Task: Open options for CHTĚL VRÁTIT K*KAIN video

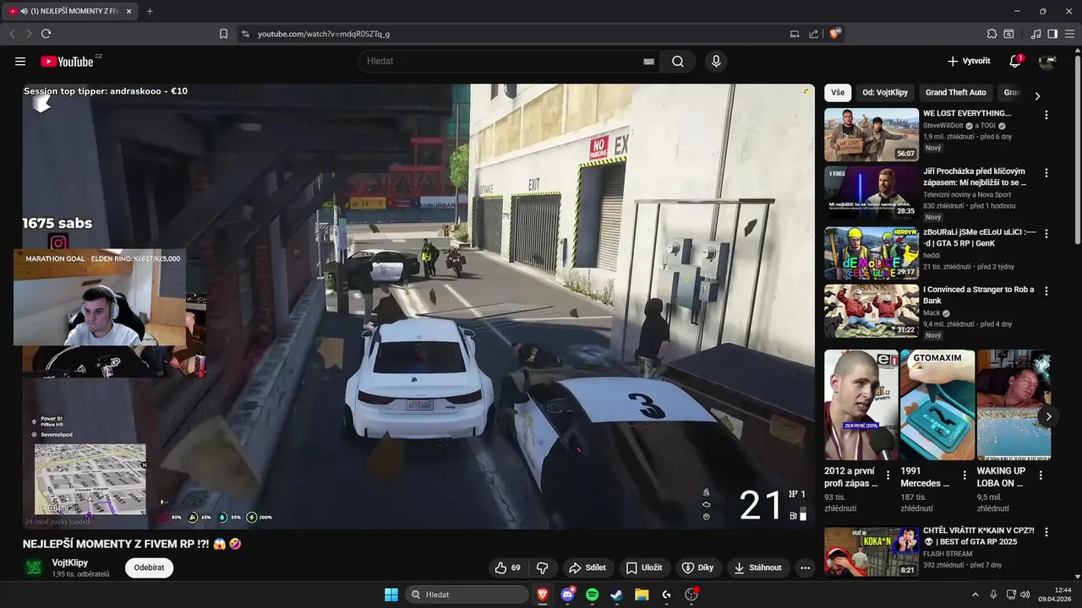Action: click(1046, 532)
